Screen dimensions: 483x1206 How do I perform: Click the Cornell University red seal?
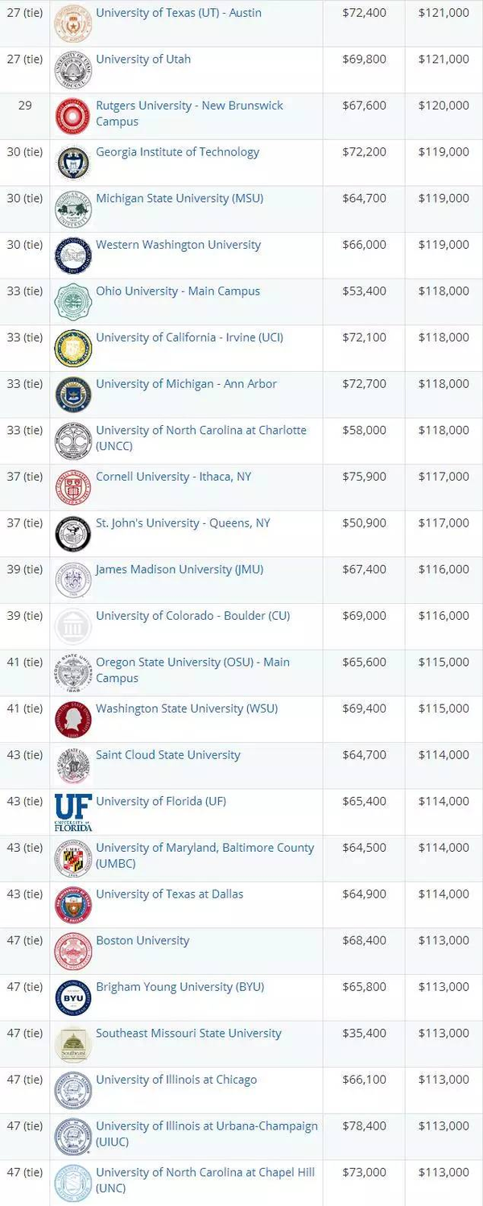[73, 487]
